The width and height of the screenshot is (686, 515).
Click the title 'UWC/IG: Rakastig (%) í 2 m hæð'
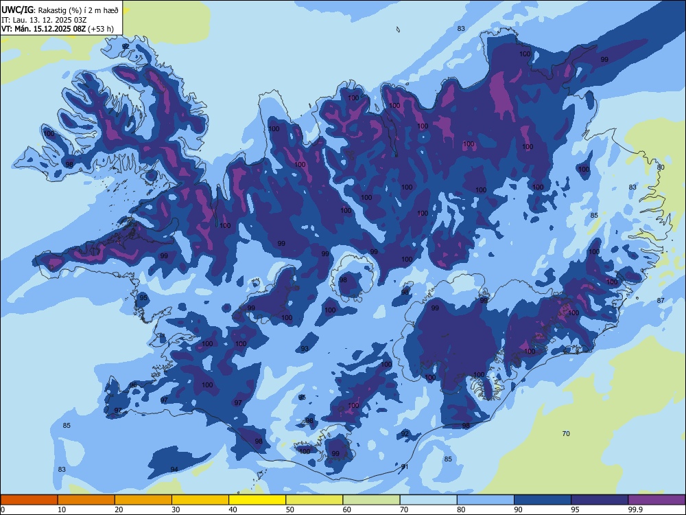(60, 10)
